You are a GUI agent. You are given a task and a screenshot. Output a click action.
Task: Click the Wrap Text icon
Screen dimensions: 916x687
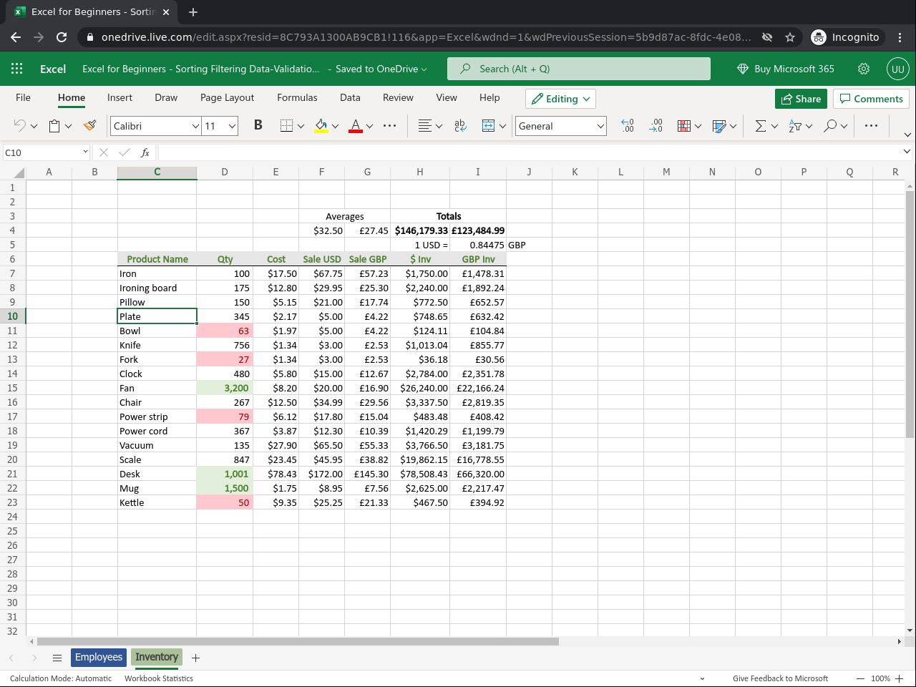click(x=460, y=125)
